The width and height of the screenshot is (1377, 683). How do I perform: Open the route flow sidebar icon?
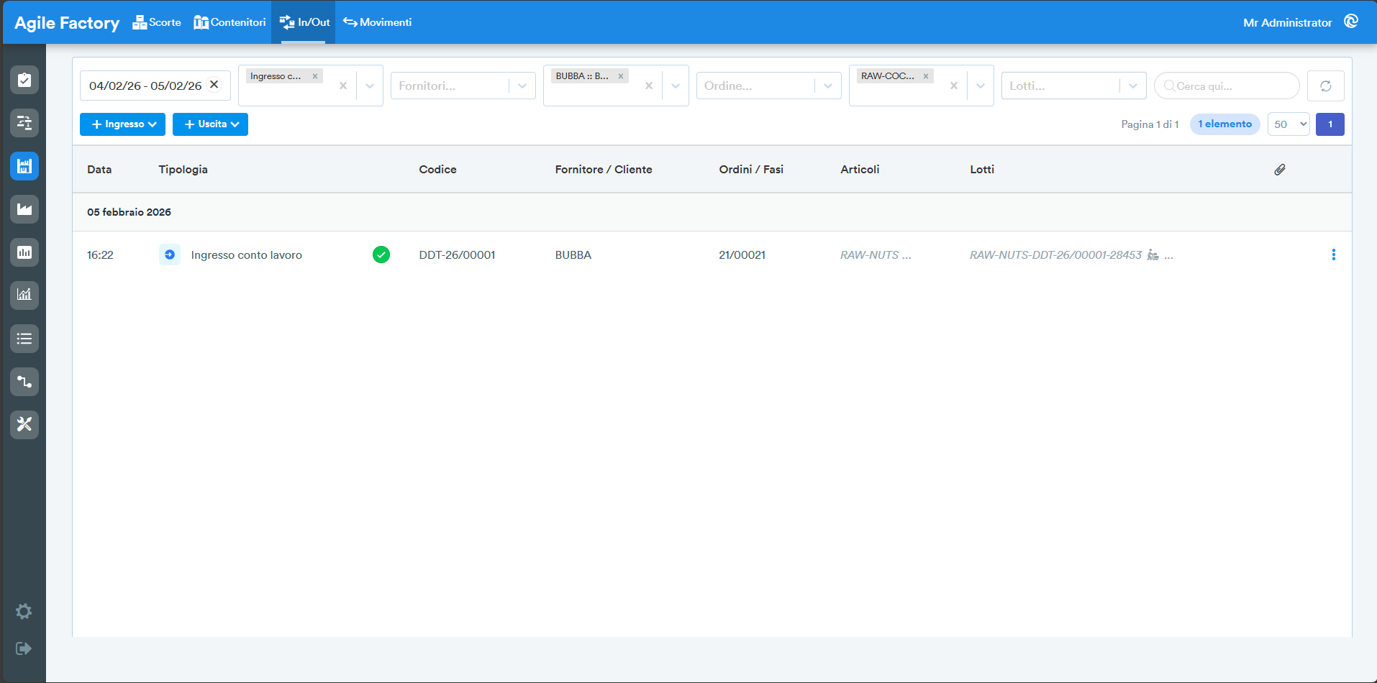(x=24, y=382)
